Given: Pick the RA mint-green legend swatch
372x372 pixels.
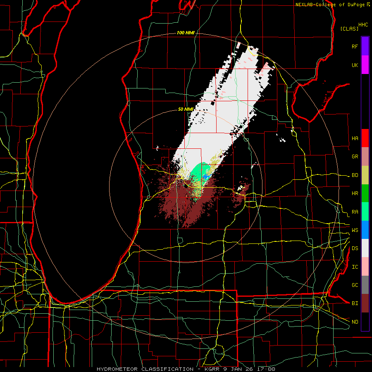Looking at the screenshot, I should pyautogui.click(x=365, y=212).
